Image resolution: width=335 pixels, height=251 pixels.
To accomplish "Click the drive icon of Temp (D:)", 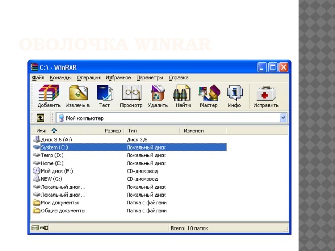I will (x=37, y=155).
